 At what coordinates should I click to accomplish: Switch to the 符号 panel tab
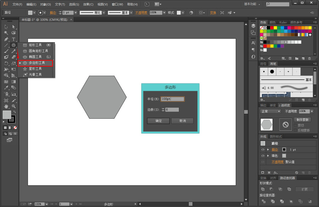263,64
